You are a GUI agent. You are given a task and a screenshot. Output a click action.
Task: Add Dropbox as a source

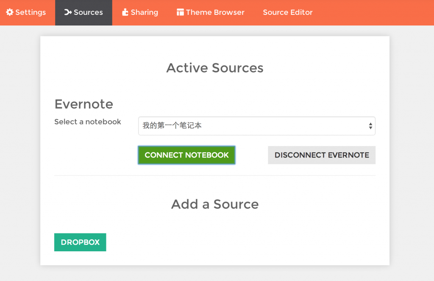[80, 242]
